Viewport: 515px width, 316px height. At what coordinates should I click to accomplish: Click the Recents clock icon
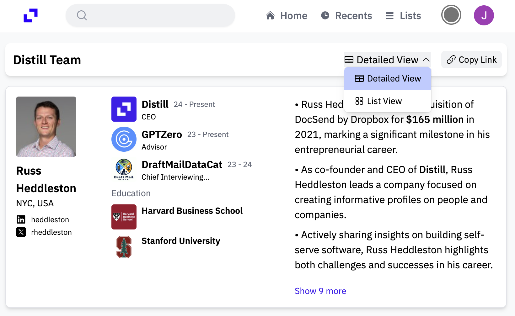point(325,15)
